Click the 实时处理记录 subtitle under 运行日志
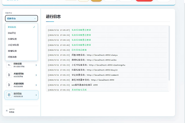185x123 pixels. coord(18,96)
